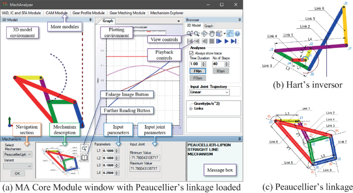Viewport: 353px width, 193px height.
Task: Click the IDyn analysis button
Action: (221, 71)
